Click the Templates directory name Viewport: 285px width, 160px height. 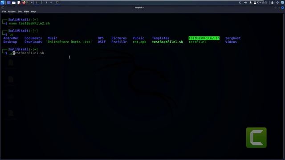161,38
